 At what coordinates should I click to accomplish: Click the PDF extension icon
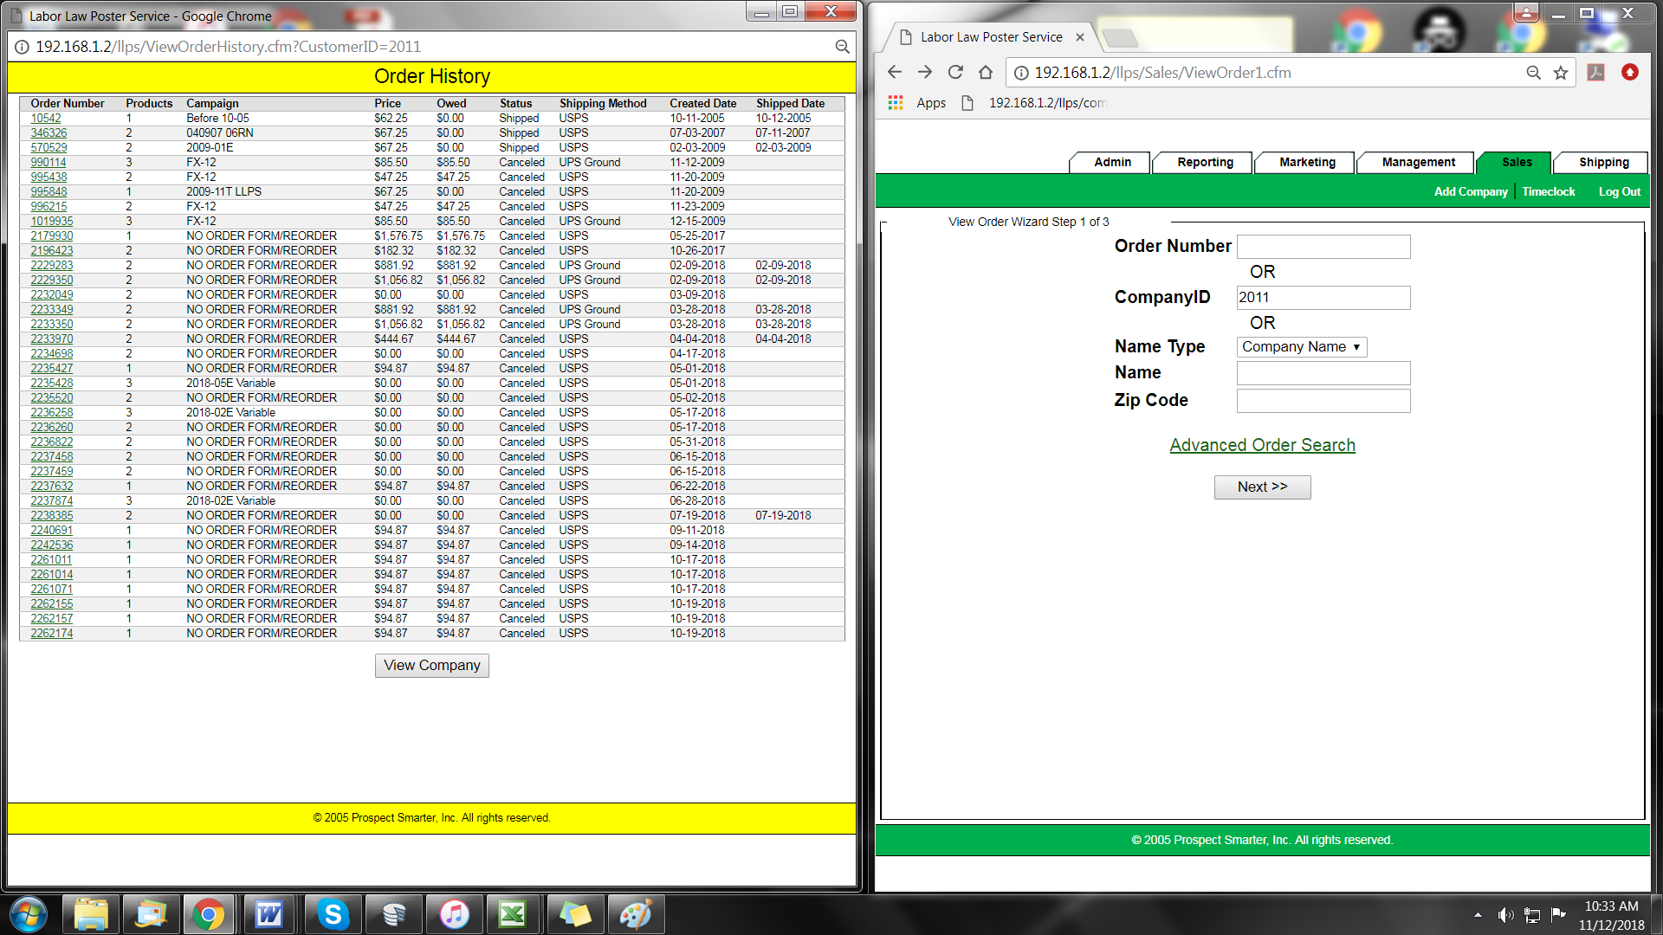(1595, 73)
